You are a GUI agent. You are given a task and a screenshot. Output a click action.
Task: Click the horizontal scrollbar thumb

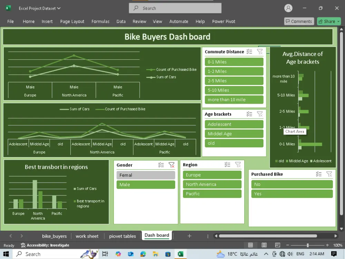[x=268, y=236]
